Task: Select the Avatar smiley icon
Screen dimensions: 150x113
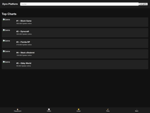Action: (x=79, y=109)
